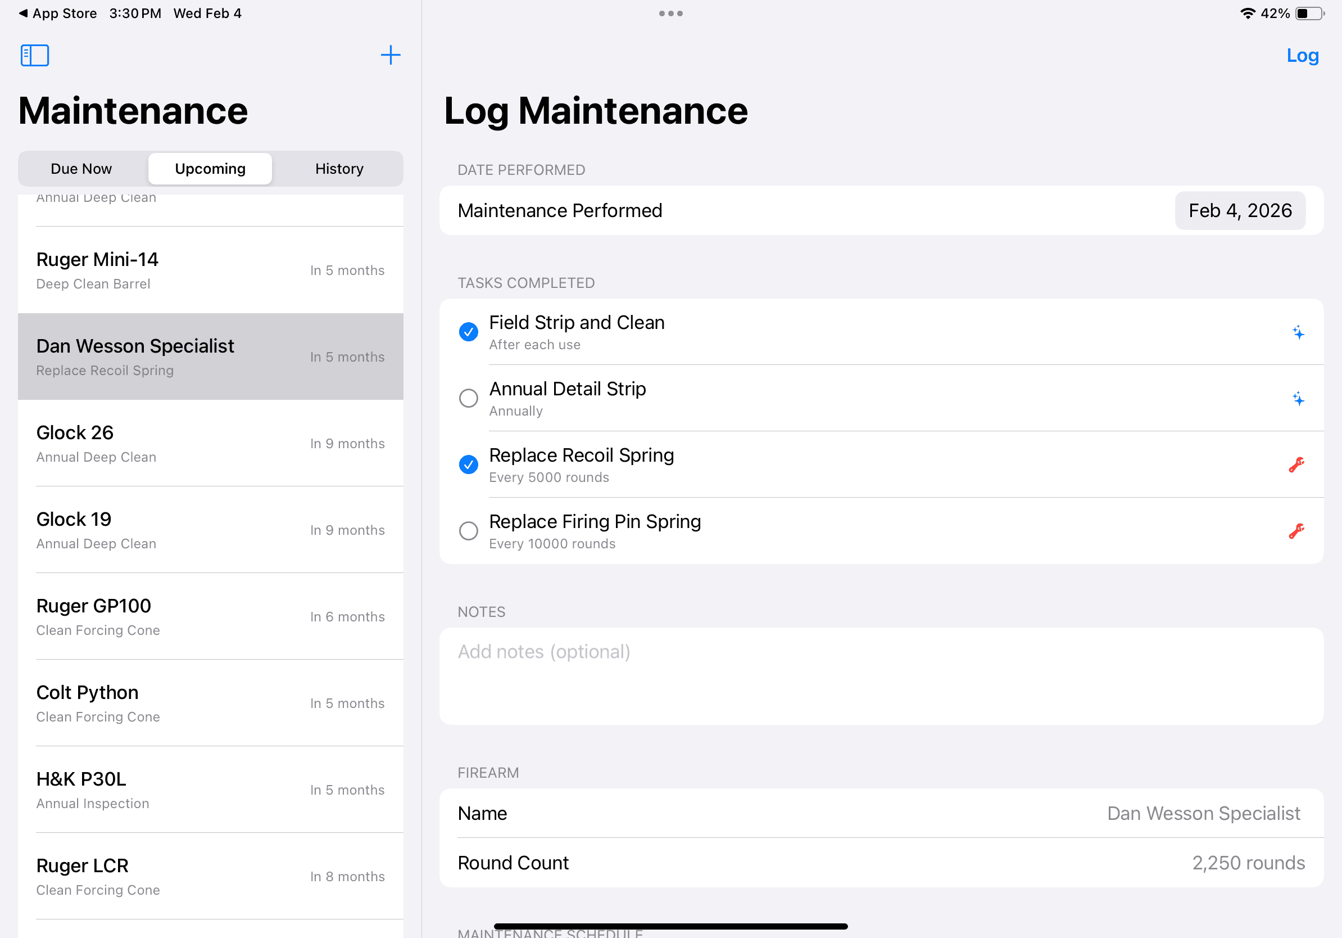Screen dimensions: 1342x938
Task: Open the Feb 4, 2026 date picker
Action: [x=1240, y=210]
